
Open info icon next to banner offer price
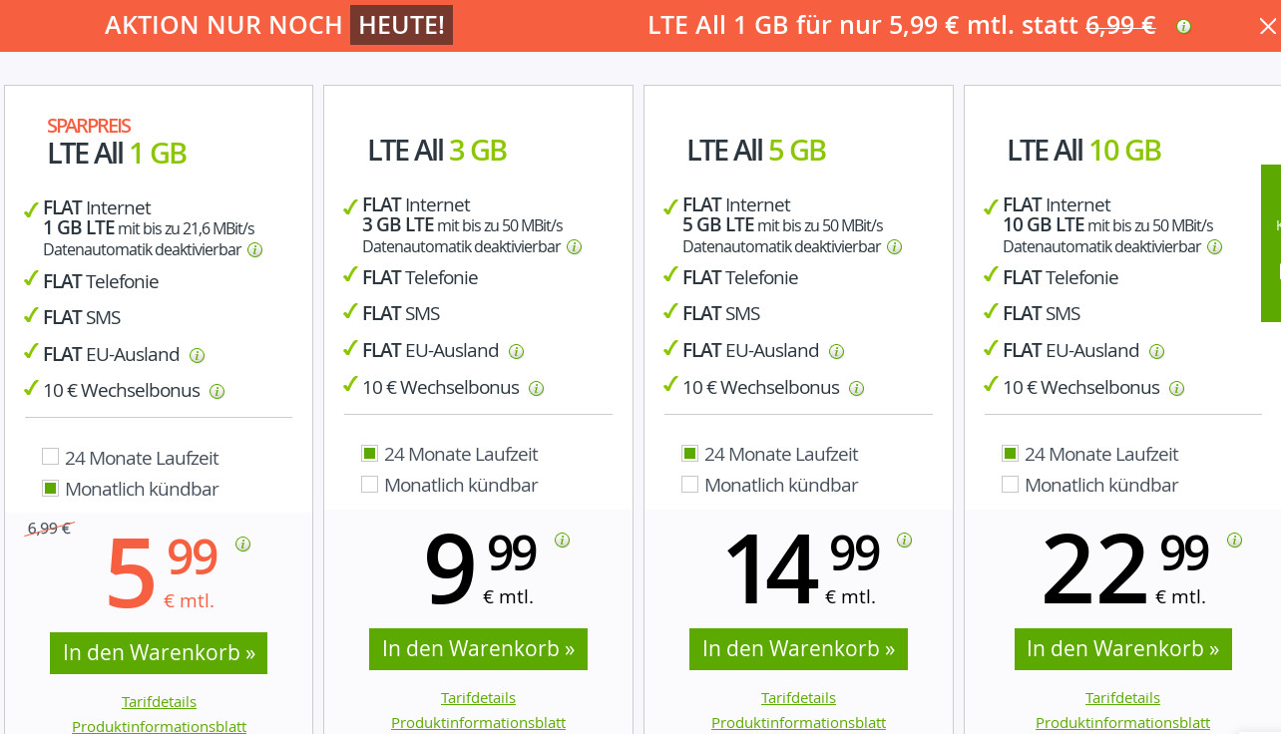(x=1182, y=27)
